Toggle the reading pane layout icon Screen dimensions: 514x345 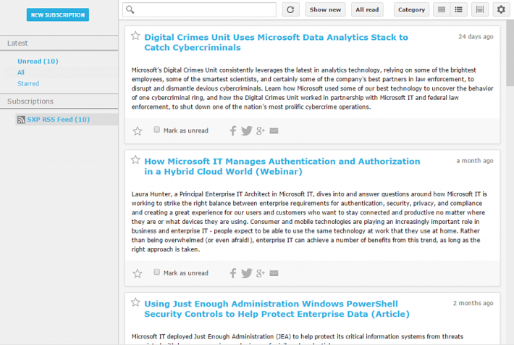(480, 9)
